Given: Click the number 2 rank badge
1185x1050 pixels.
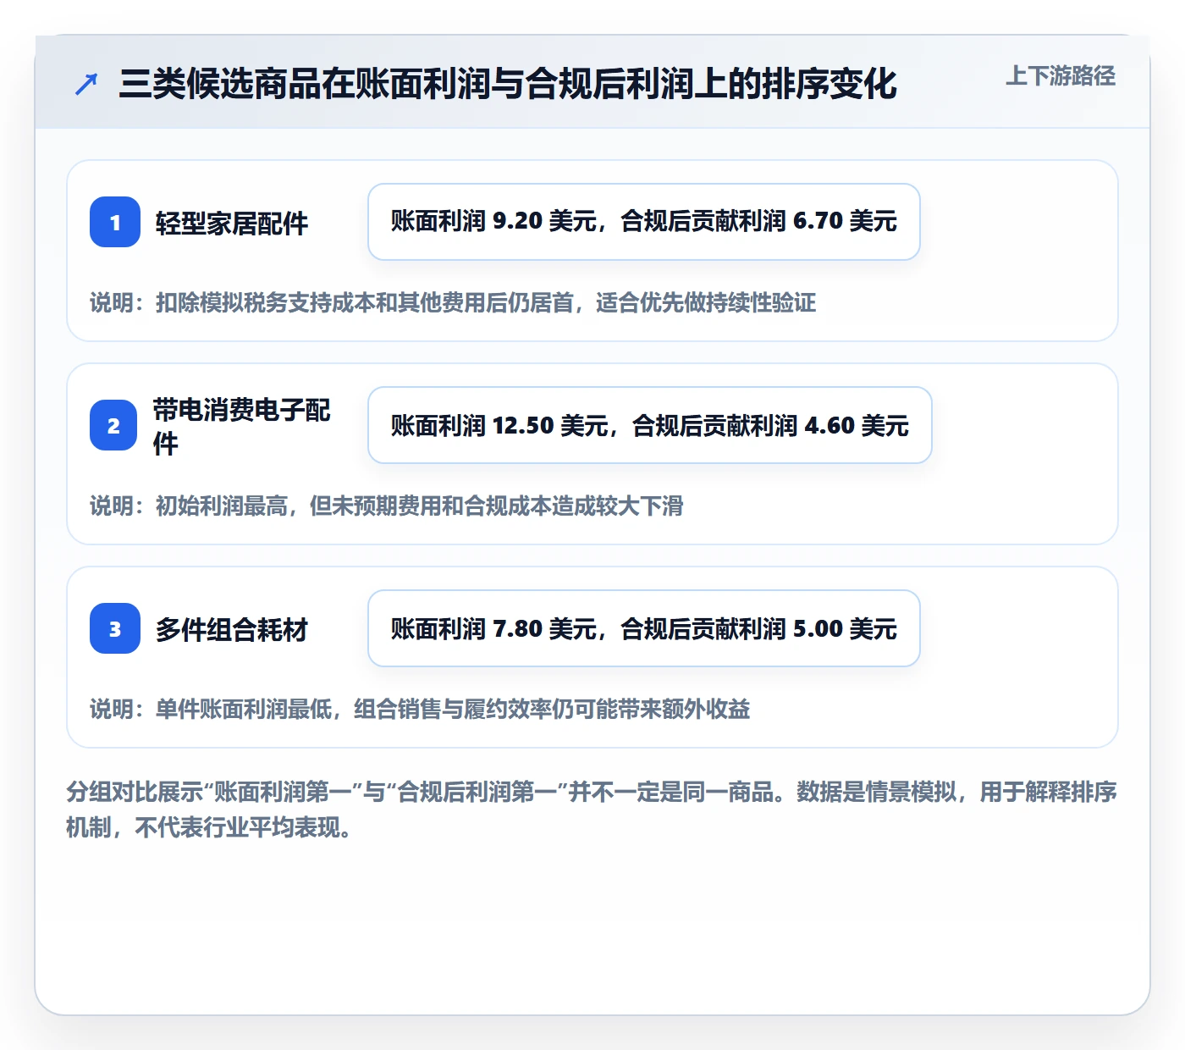Looking at the screenshot, I should point(113,425).
